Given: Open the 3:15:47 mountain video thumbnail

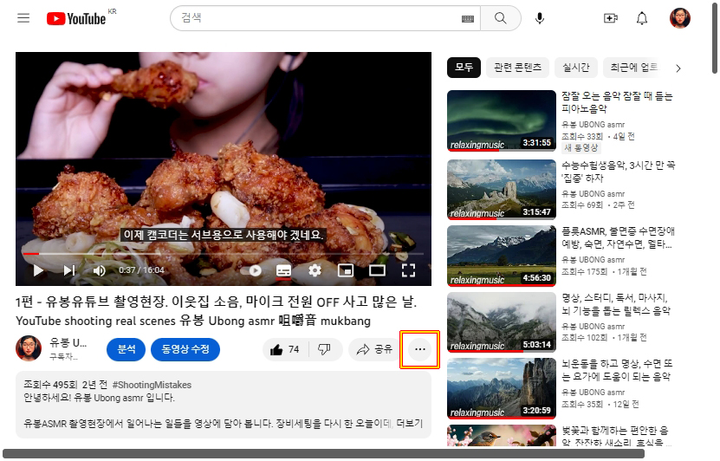Looking at the screenshot, I should click(x=502, y=190).
